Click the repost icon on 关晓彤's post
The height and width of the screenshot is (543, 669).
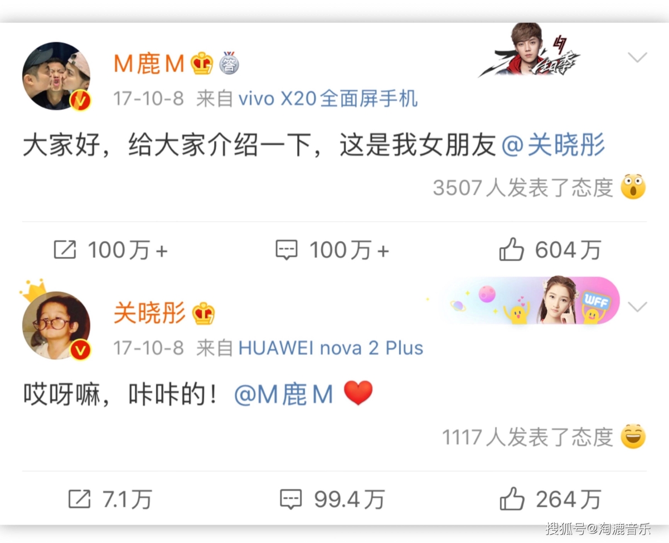pyautogui.click(x=79, y=499)
